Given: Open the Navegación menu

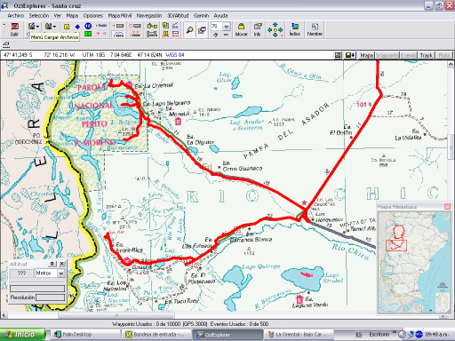Looking at the screenshot, I should pyautogui.click(x=149, y=15).
